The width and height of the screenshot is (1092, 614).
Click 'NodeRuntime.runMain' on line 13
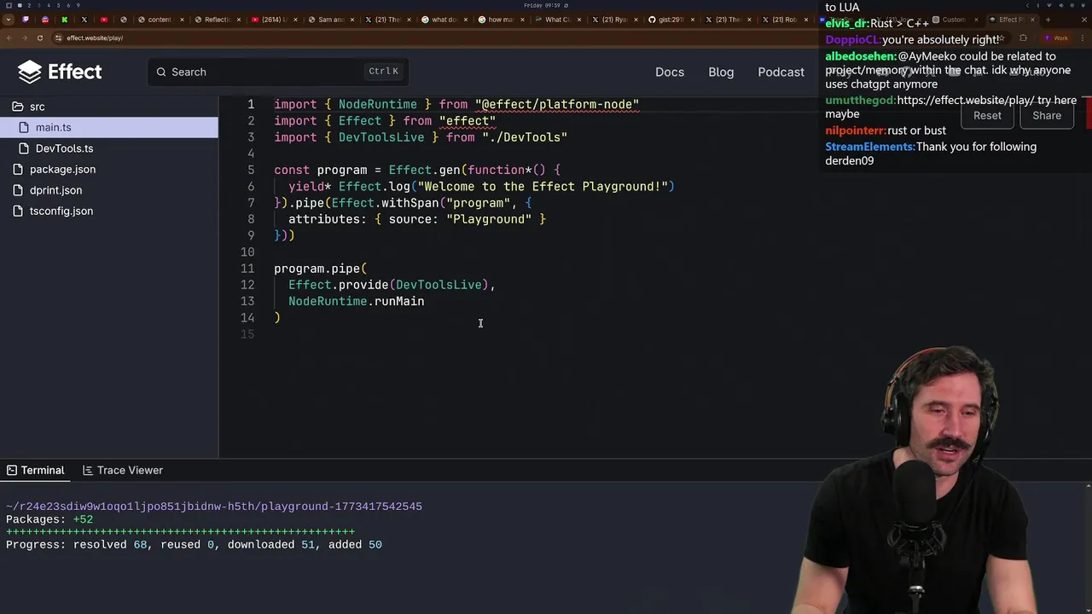[356, 301]
